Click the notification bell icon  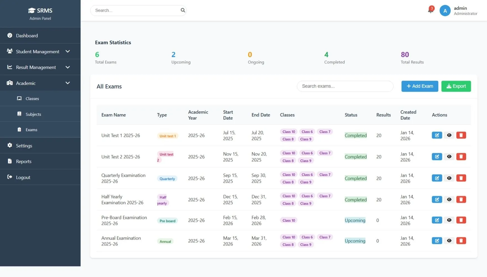(x=430, y=10)
